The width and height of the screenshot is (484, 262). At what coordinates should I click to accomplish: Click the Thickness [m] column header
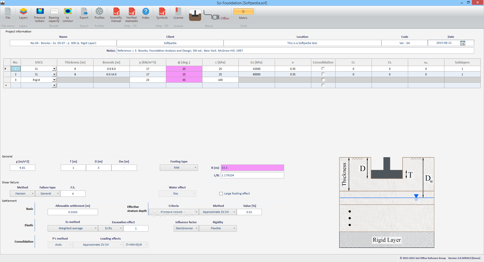tap(75, 62)
